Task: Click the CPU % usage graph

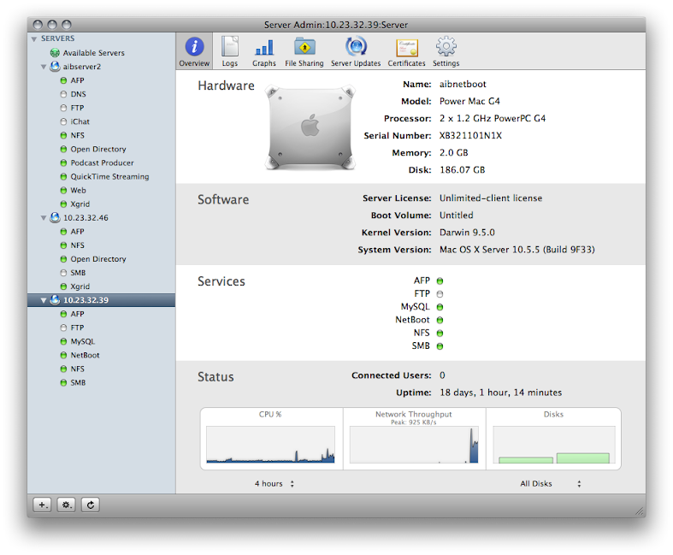Action: pos(270,444)
